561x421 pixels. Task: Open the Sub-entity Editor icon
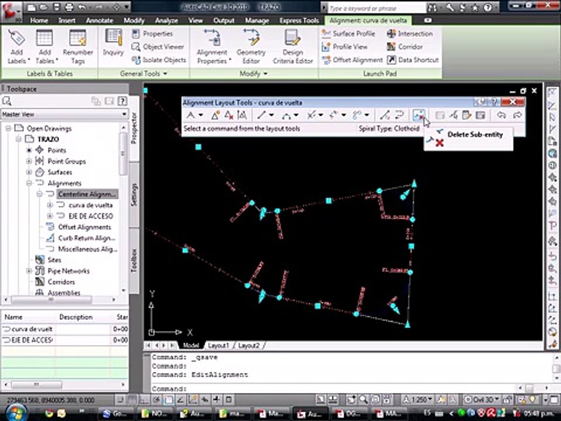coord(466,115)
